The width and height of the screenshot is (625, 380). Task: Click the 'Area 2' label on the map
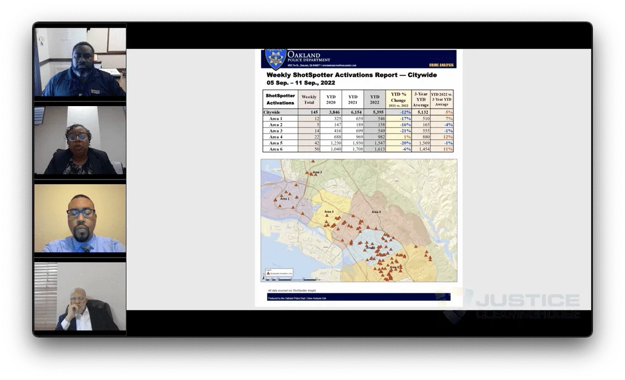coord(317,172)
